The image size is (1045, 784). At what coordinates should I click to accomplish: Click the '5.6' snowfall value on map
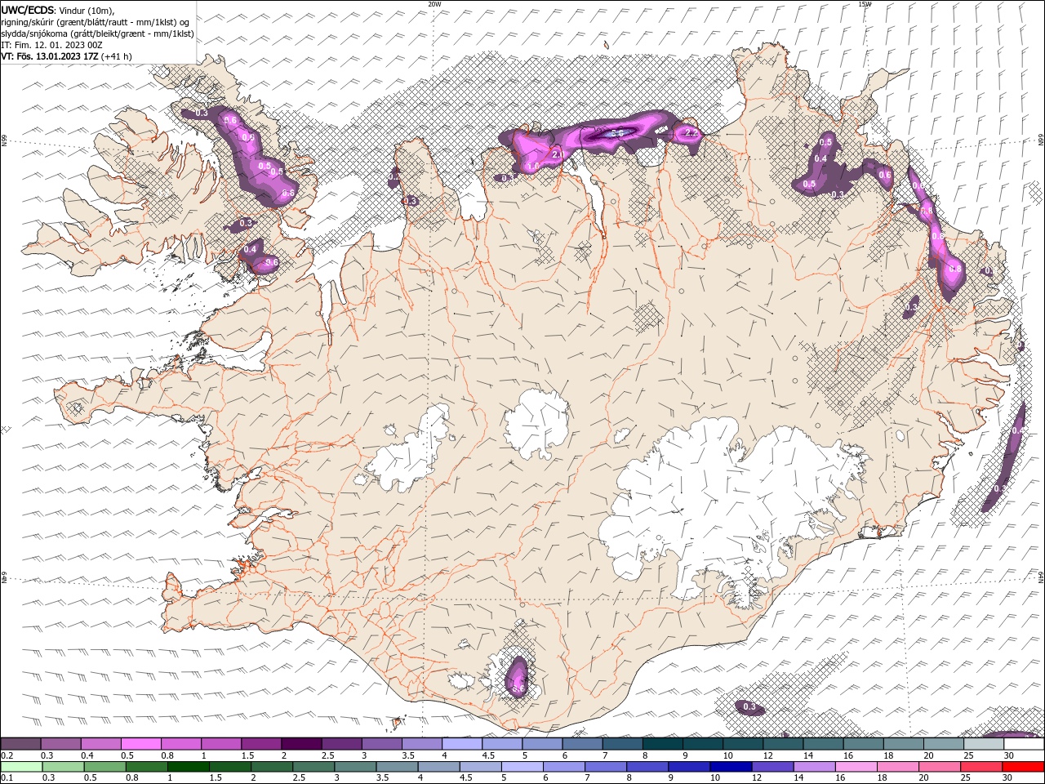617,133
